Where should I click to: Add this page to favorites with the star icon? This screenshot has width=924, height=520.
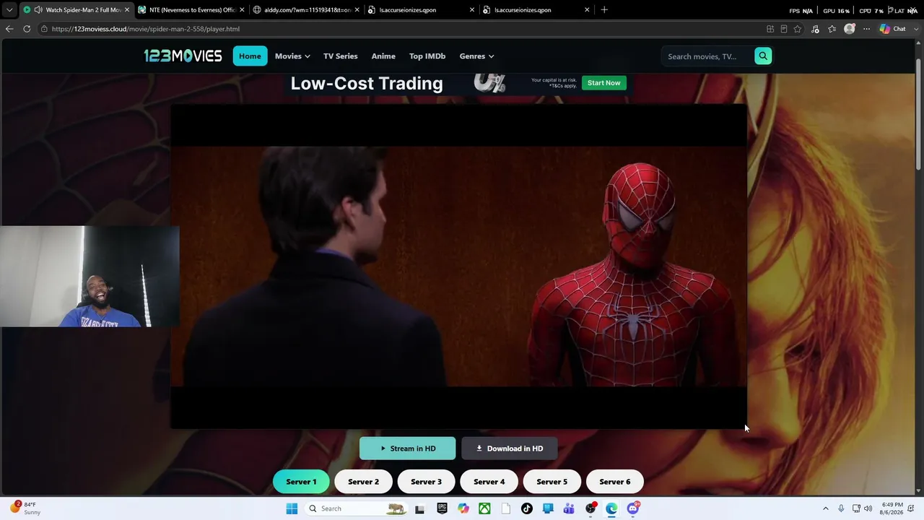pyautogui.click(x=798, y=29)
